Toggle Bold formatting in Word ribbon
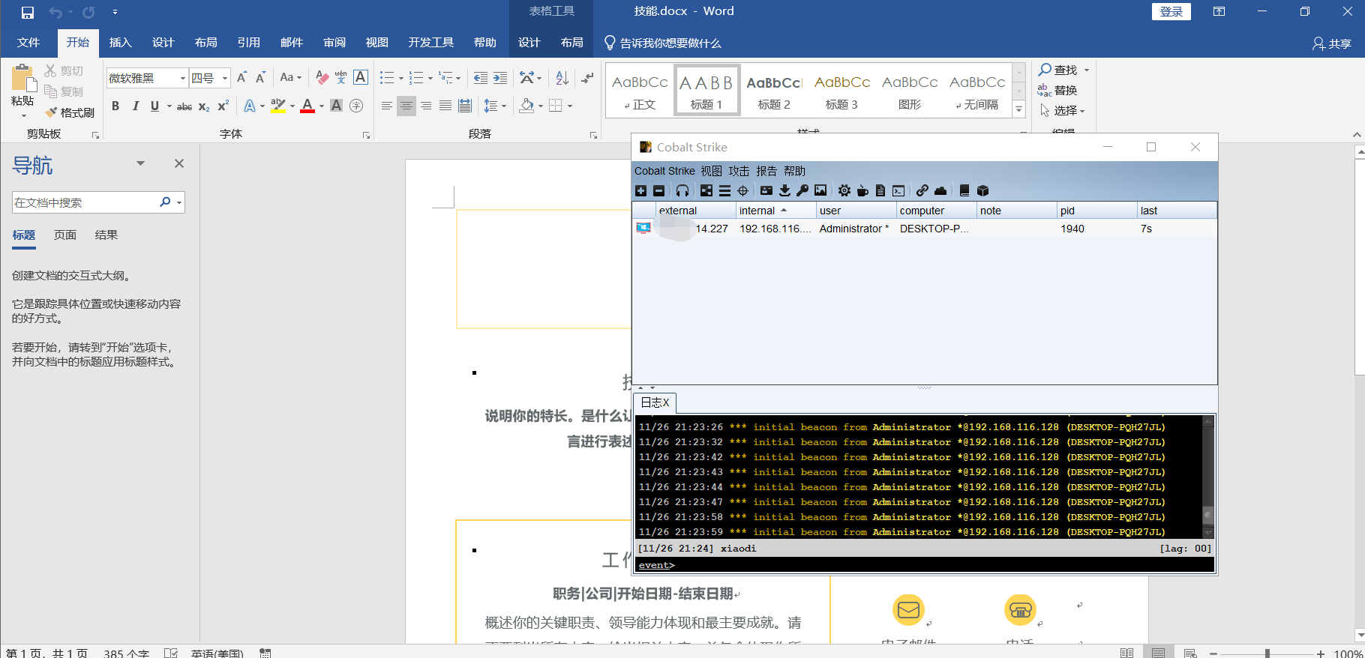 point(115,106)
